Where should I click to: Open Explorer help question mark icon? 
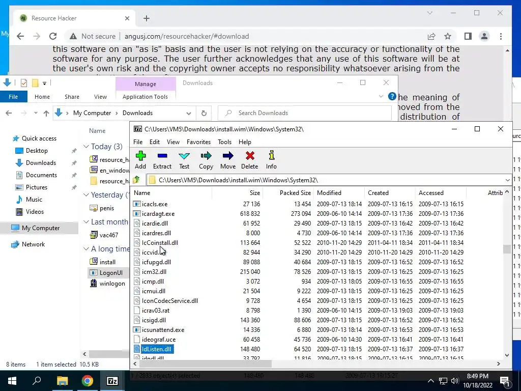pyautogui.click(x=392, y=97)
